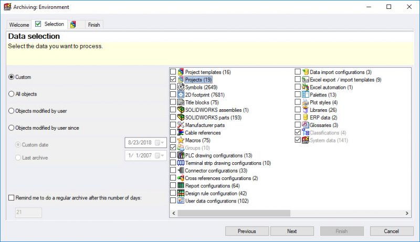
Task: Check the Glossaries (3) checkbox
Action: click(x=298, y=125)
